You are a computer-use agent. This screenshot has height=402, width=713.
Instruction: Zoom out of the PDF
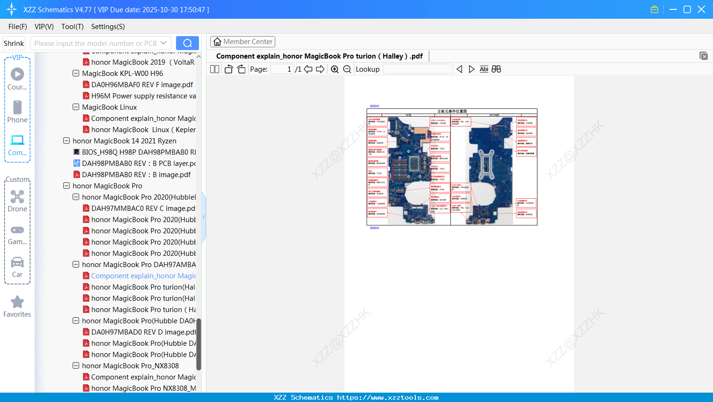347,69
